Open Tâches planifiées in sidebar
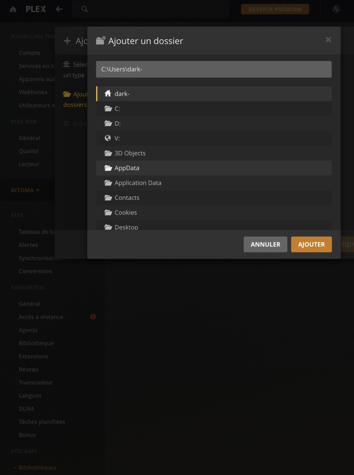Viewport: 354px width, 475px height. click(x=42, y=422)
